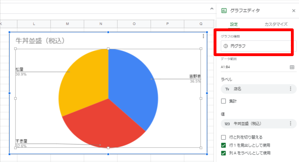This screenshot has width=299, height=162.
Task: Select column Q header
Action: (199, 24)
